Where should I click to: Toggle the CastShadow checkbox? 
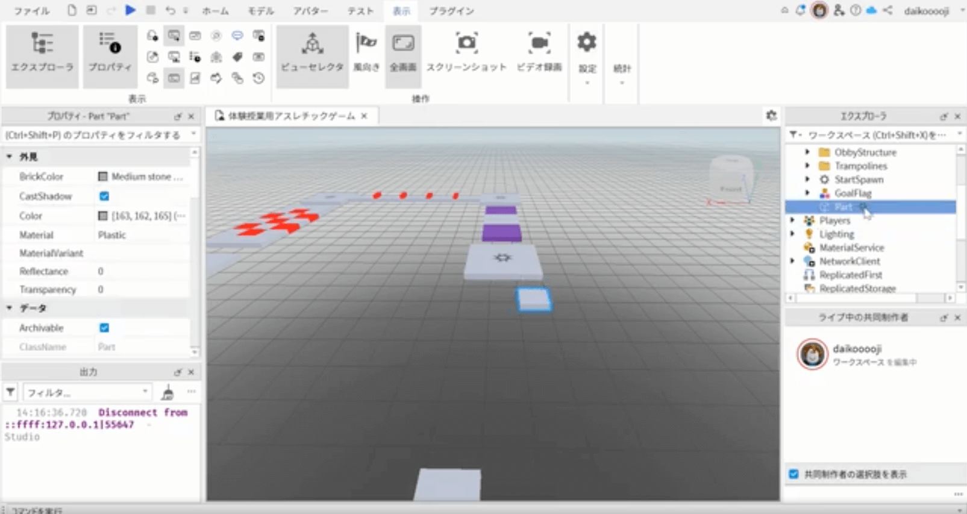point(104,196)
